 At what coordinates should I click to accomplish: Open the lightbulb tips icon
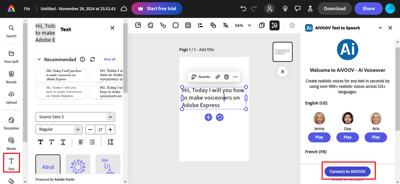pyautogui.click(x=285, y=9)
